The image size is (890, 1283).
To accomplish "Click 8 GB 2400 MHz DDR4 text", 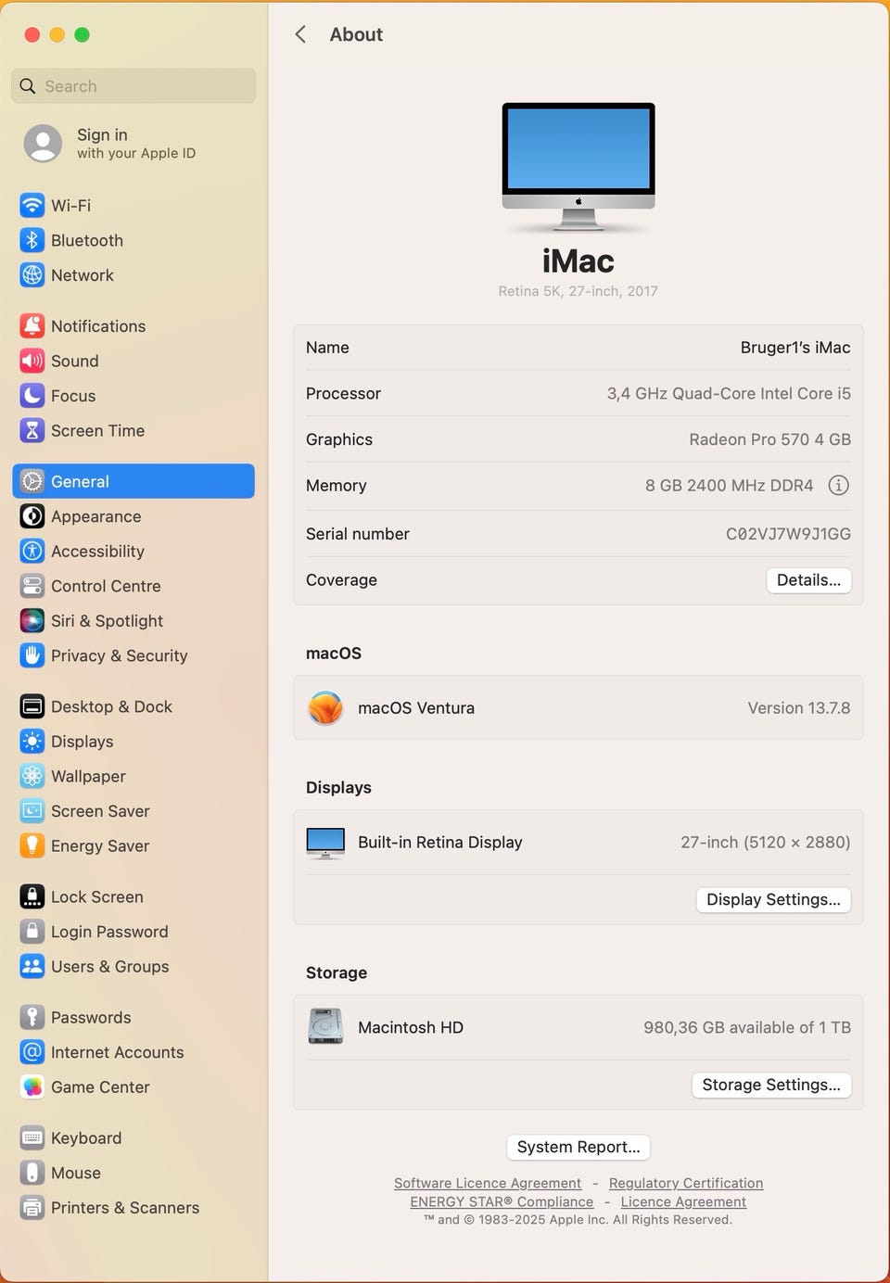I will [x=729, y=485].
